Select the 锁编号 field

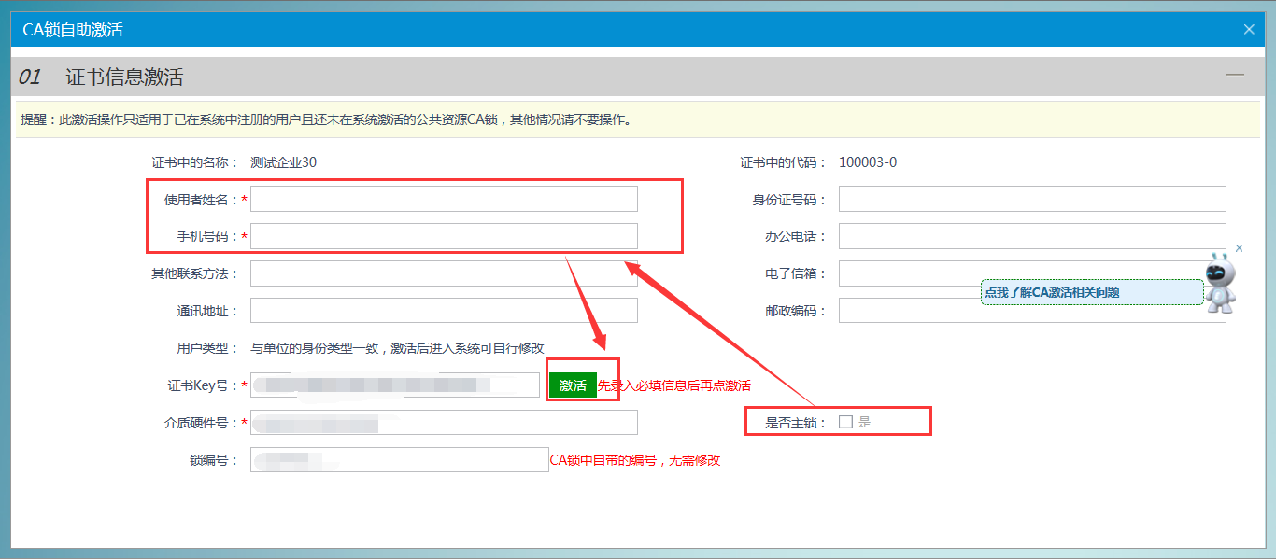399,460
